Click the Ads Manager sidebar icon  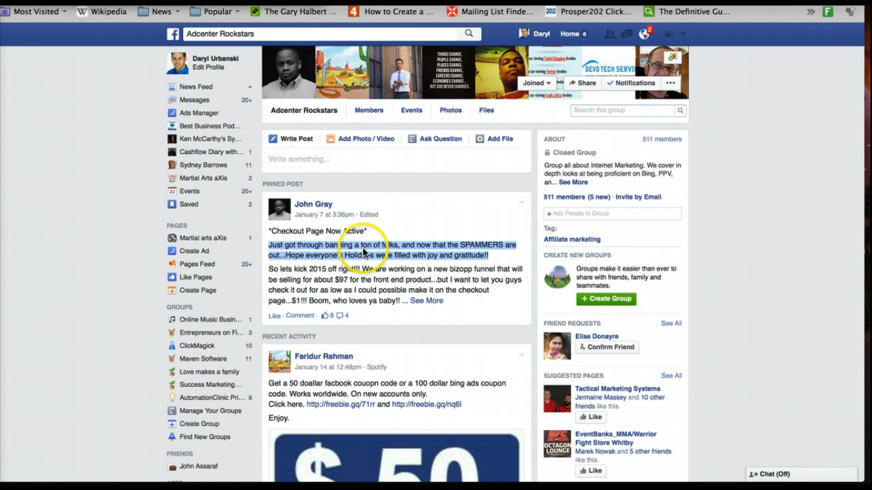point(172,113)
